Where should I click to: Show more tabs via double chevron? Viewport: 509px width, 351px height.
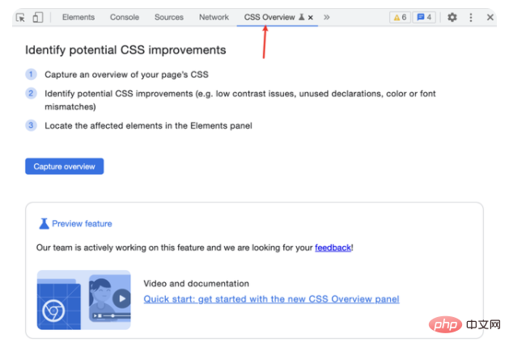tap(327, 17)
